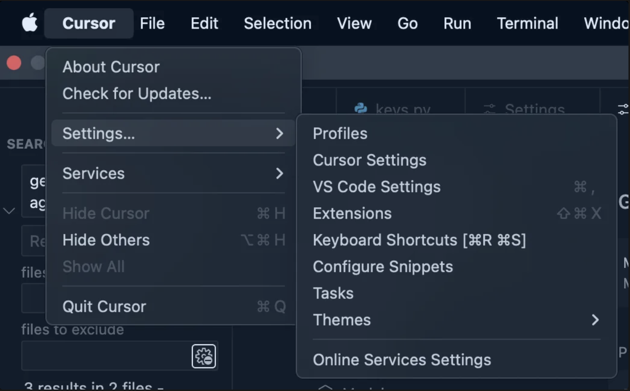Choose Configure Snippets
The width and height of the screenshot is (630, 391).
(456, 266)
